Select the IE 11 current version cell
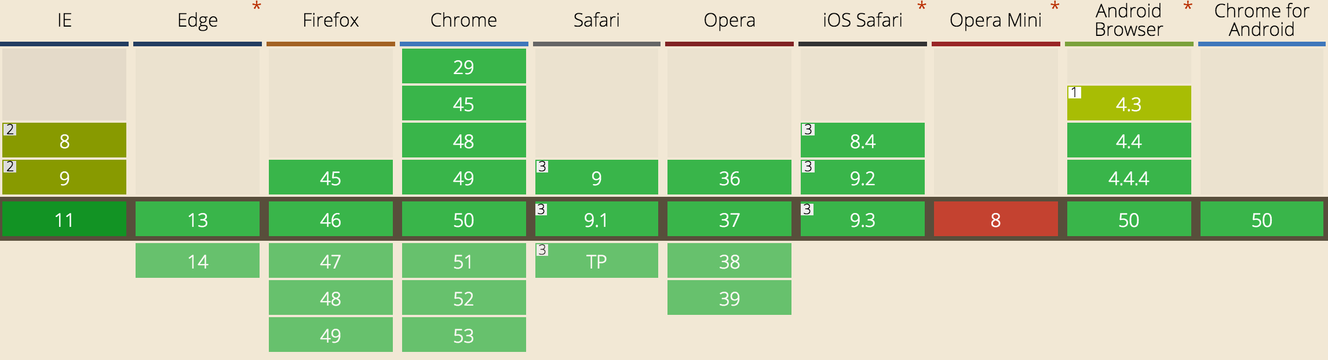This screenshot has width=1328, height=360. (64, 219)
